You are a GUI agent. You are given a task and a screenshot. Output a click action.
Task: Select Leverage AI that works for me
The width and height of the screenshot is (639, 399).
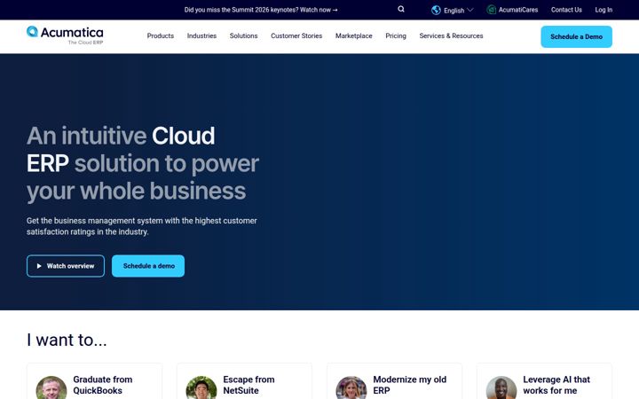click(544, 381)
